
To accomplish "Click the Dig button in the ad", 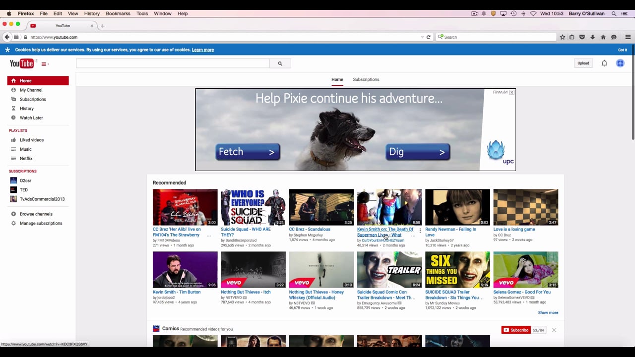I will pyautogui.click(x=417, y=152).
